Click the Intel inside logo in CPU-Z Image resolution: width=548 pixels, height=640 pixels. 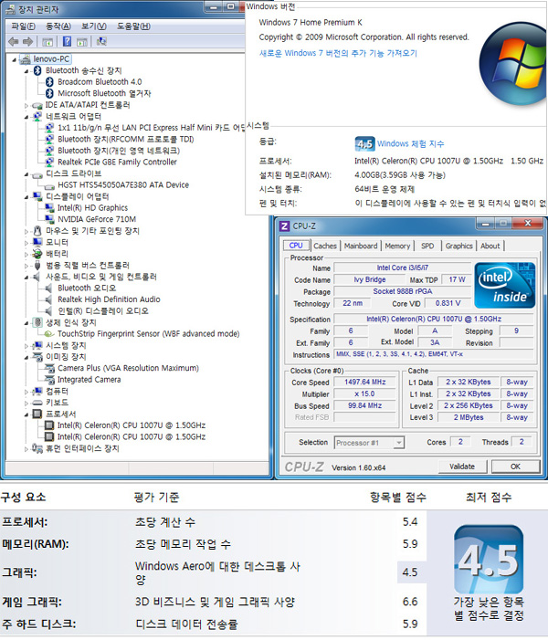[x=505, y=285]
